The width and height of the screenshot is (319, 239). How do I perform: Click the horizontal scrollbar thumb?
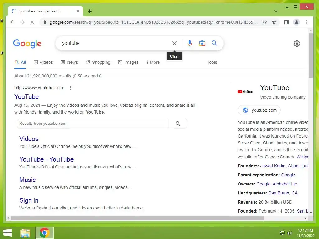click(137, 218)
